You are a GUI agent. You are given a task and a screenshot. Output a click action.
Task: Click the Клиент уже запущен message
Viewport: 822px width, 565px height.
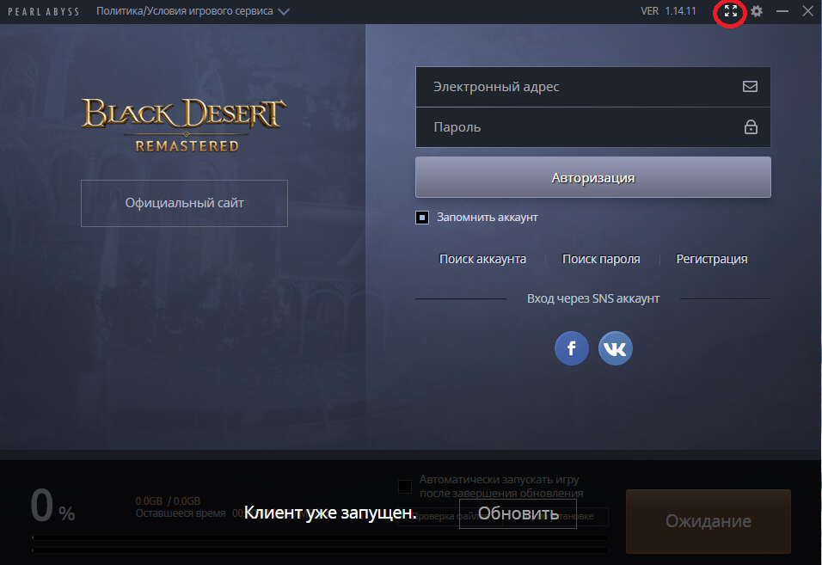tap(330, 513)
